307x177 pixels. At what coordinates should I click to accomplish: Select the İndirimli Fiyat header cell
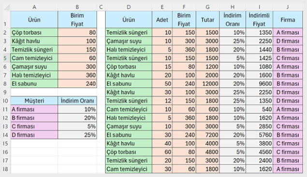(x=259, y=20)
